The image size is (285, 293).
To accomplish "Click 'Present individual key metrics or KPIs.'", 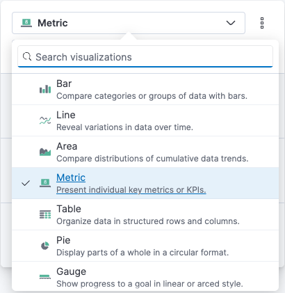I will click(131, 190).
